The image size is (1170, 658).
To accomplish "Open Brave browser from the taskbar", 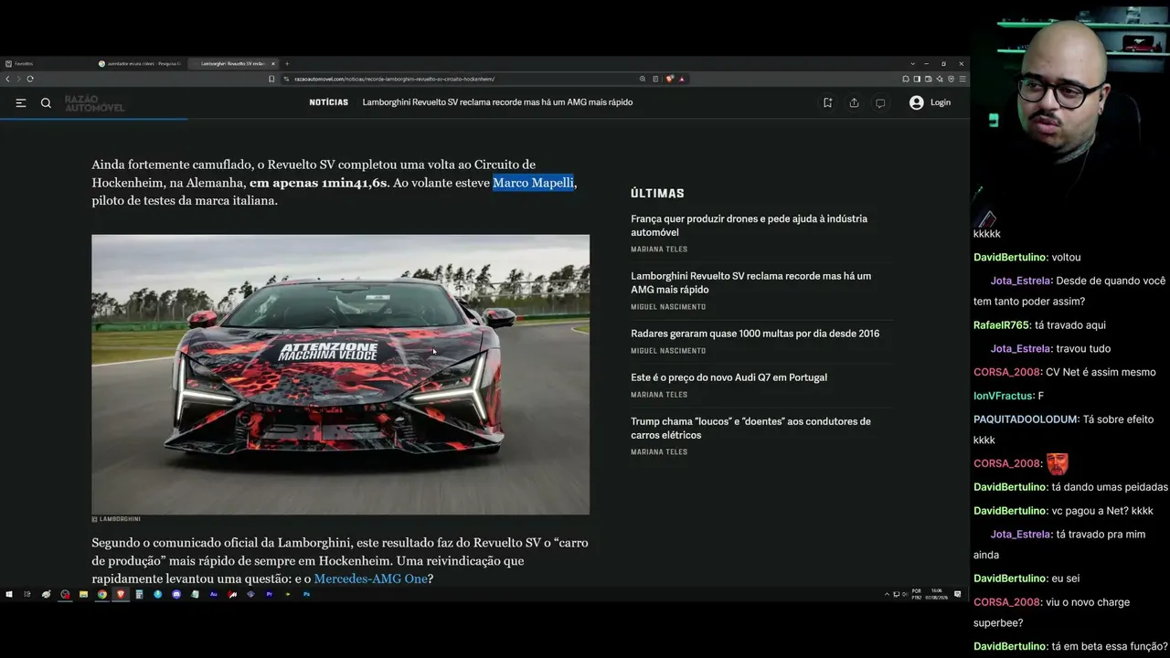I will click(x=121, y=594).
